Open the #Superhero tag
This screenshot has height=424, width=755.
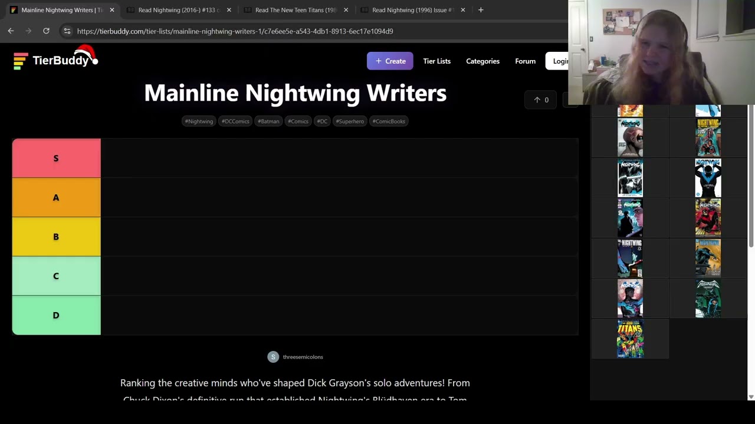pos(350,121)
